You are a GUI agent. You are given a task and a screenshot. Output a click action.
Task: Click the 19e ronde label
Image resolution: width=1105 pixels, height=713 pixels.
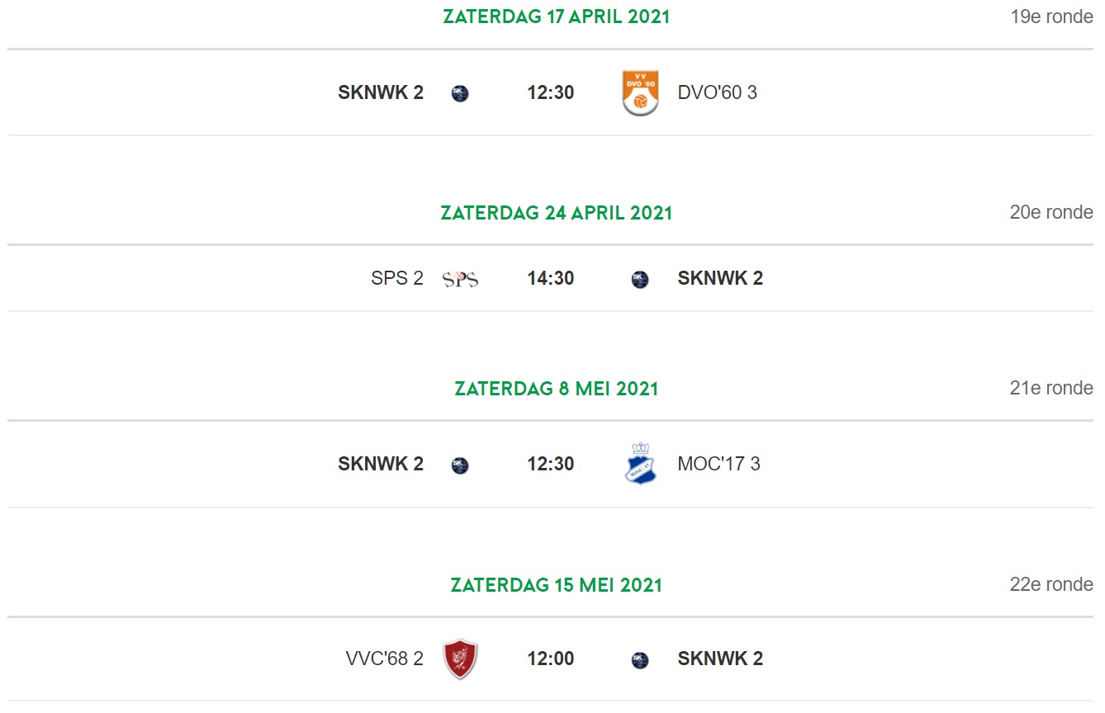point(1051,17)
